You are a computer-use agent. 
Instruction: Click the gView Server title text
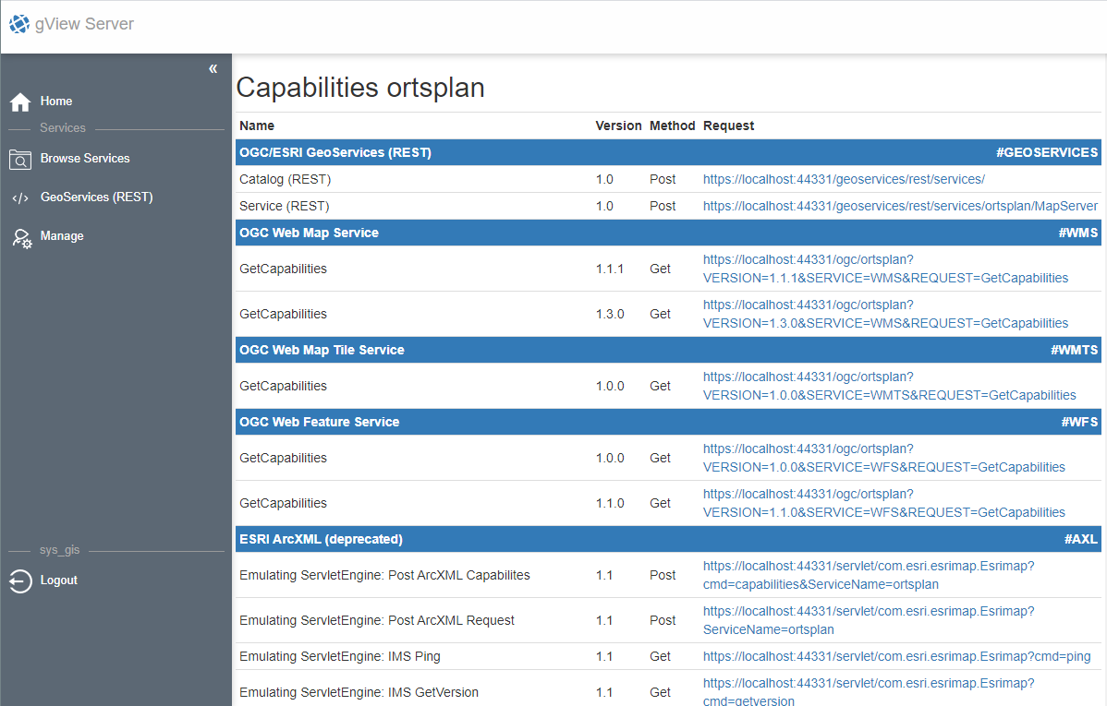click(84, 24)
